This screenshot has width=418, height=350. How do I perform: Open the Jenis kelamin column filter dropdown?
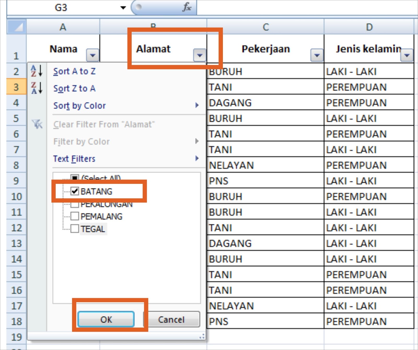click(407, 55)
